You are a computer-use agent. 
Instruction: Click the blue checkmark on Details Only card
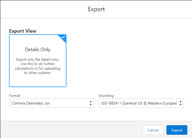click(63, 37)
